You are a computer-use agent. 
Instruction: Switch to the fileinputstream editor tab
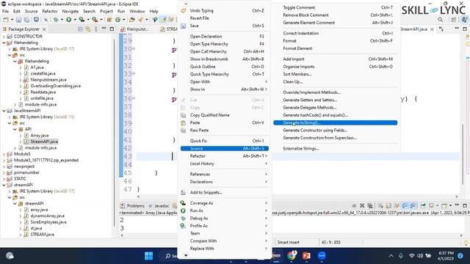tap(134, 29)
